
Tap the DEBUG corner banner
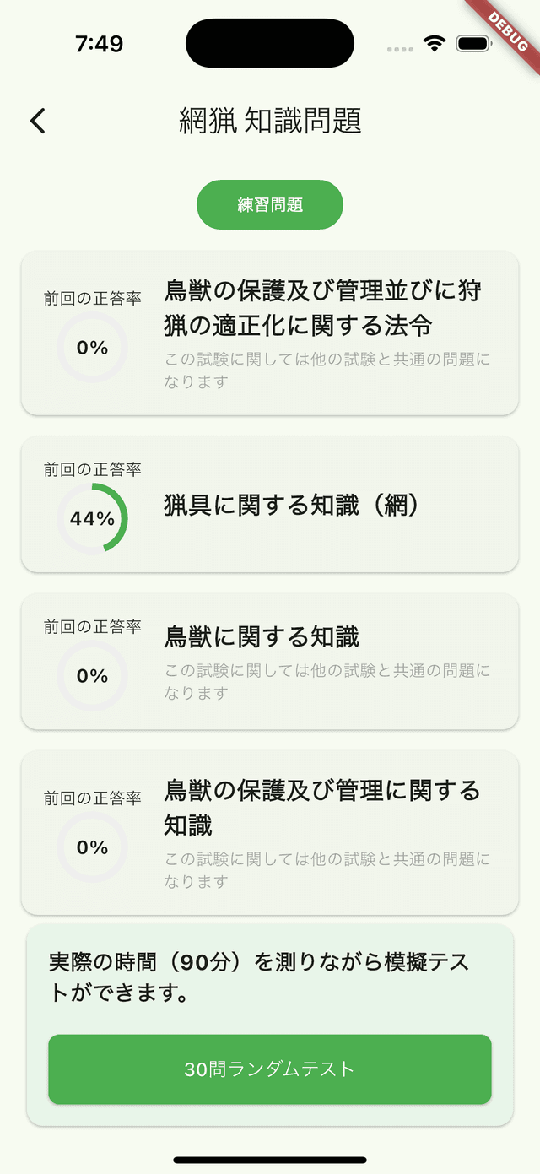tap(509, 29)
